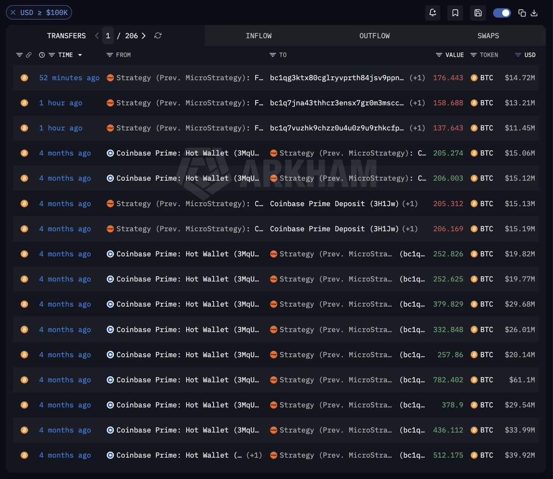Click Coinbase Prime icon in 257.86 row
This screenshot has height=479, width=553.
(110, 355)
